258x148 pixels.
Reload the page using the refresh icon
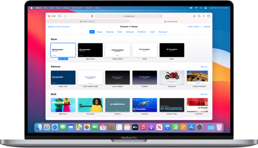(161, 16)
